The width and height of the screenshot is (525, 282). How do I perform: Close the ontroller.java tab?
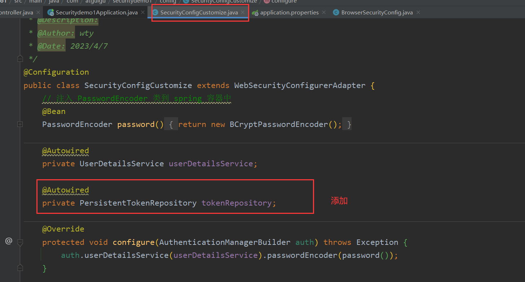[x=38, y=12]
